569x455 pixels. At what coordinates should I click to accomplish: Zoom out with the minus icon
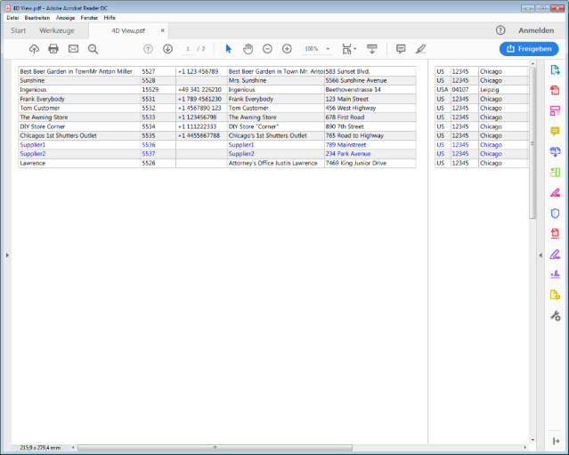(267, 49)
